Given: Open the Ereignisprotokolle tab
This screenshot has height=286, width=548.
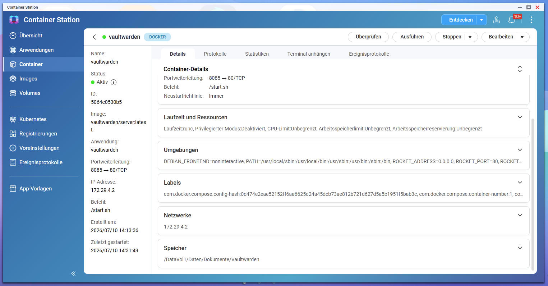Looking at the screenshot, I should point(369,54).
